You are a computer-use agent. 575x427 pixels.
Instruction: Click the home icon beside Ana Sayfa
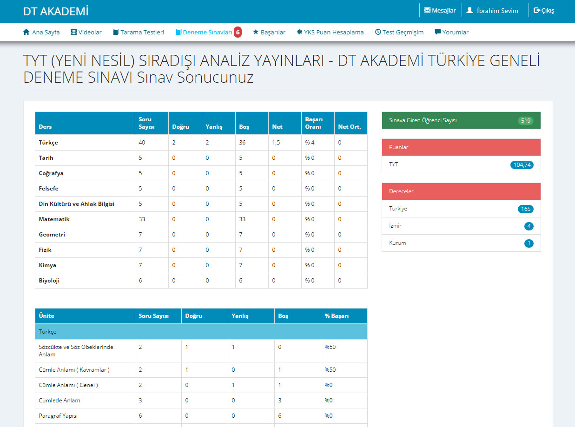pos(26,32)
